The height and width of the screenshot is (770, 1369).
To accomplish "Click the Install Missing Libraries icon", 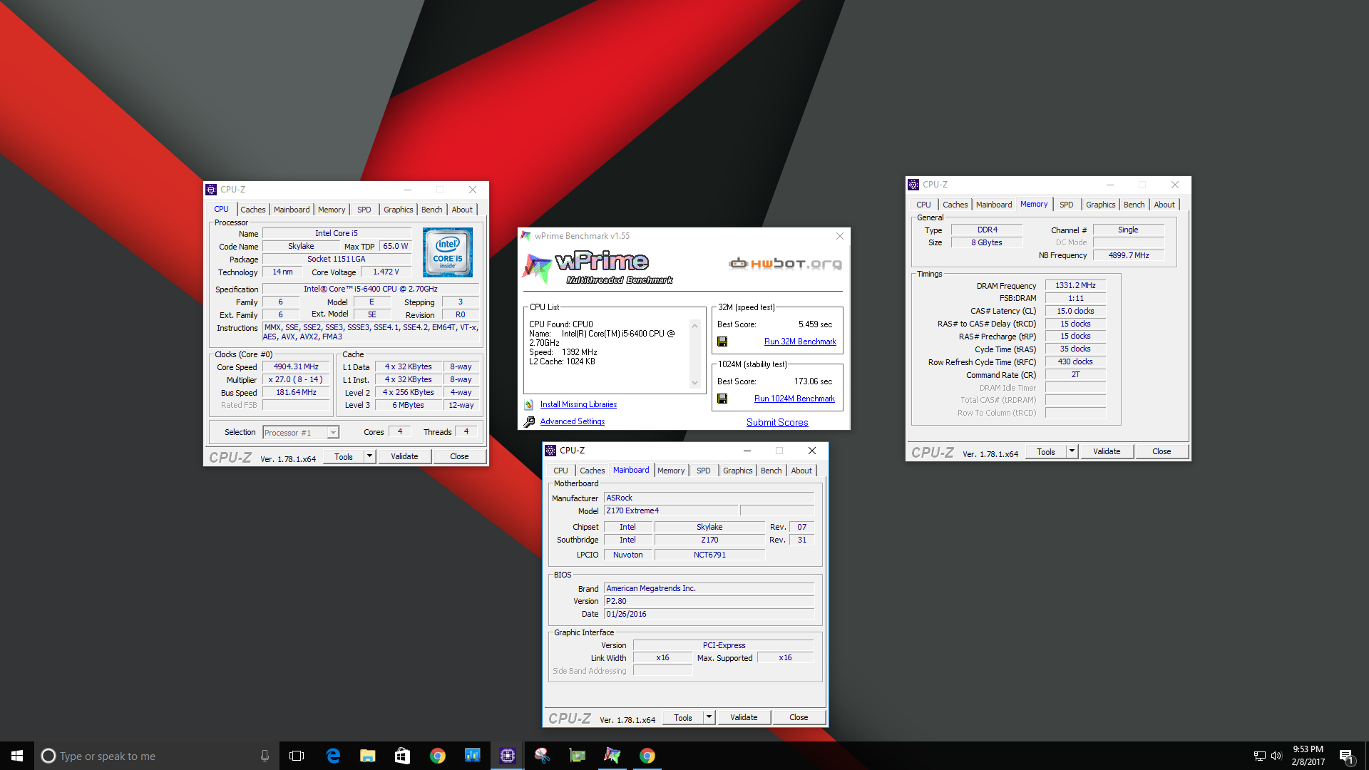I will click(x=529, y=404).
